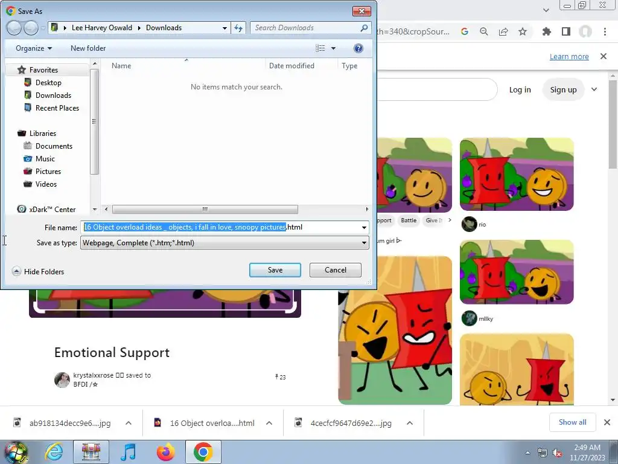Click the Back arrow in Save As dialog
Screen dimensions: 618x464
[x=14, y=28]
